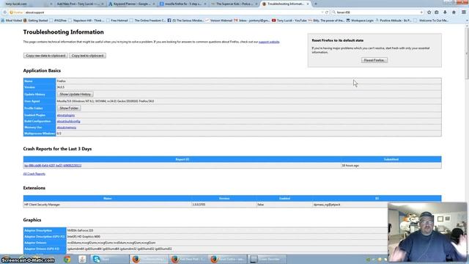Click the bookmark star icon
Image resolution: width=469 pixels, height=264 pixels.
click(x=429, y=12)
